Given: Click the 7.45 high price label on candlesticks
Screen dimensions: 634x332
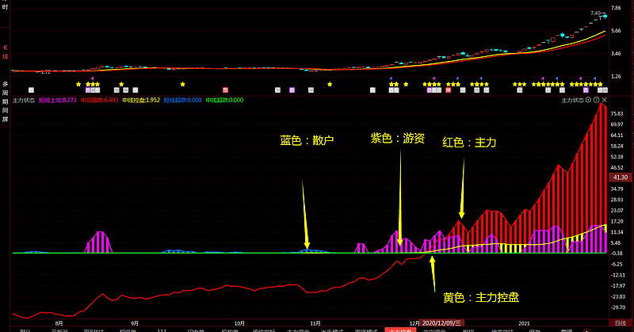Looking at the screenshot, I should point(595,13).
